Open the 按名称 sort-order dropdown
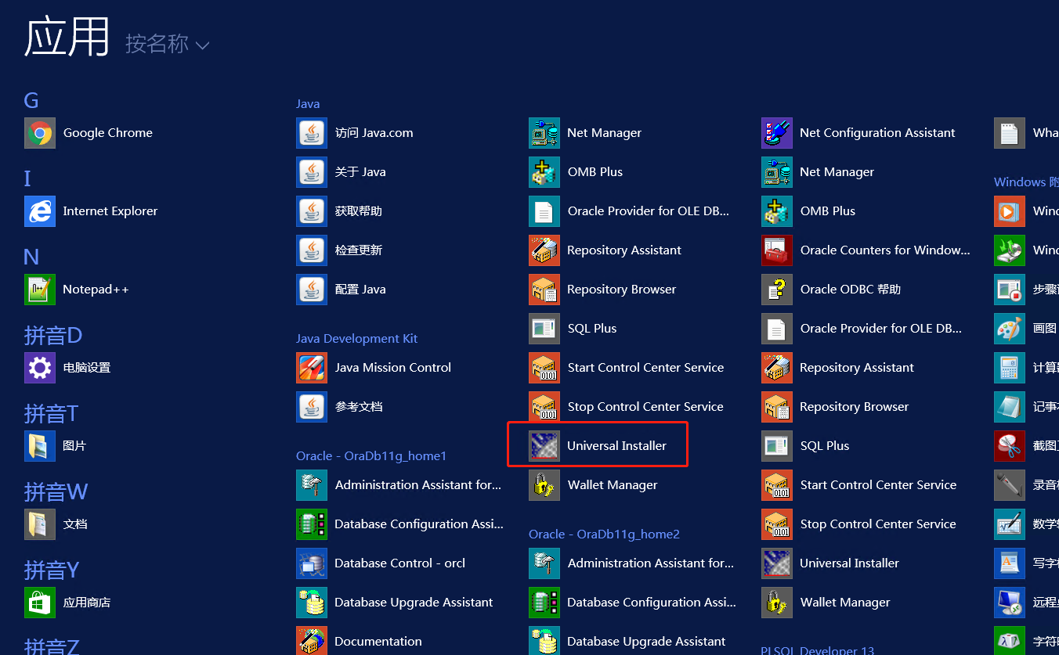The image size is (1059, 655). 168,44
